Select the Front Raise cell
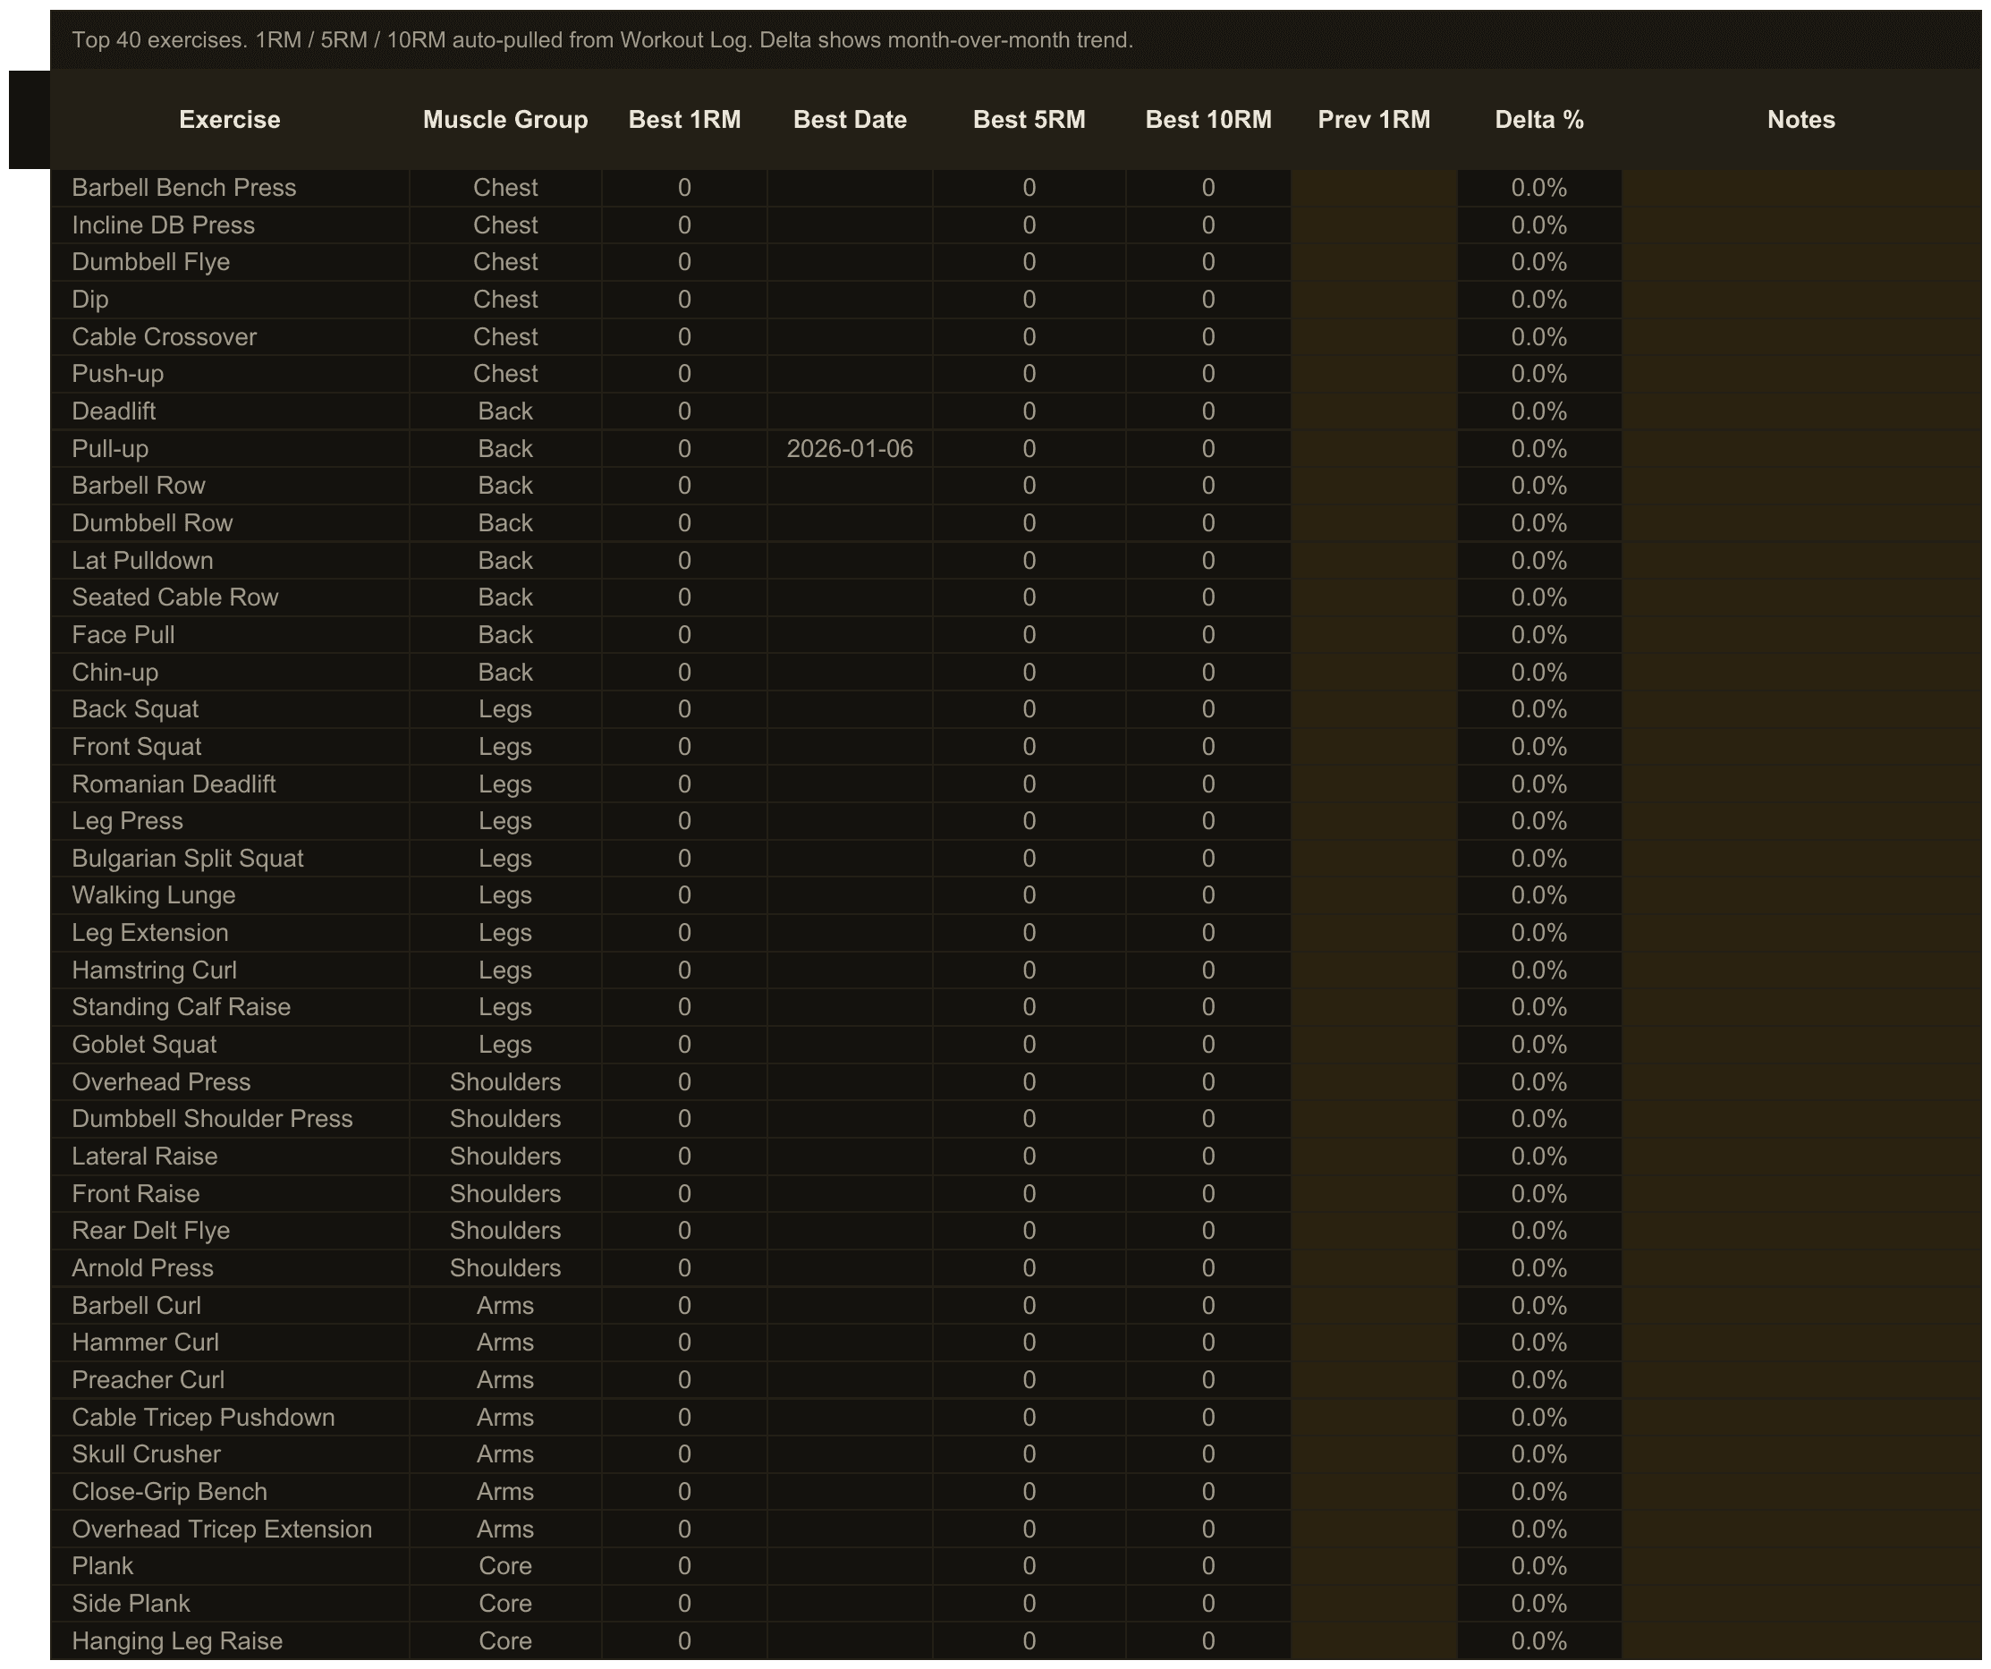The width and height of the screenshot is (1991, 1669). coord(230,1194)
